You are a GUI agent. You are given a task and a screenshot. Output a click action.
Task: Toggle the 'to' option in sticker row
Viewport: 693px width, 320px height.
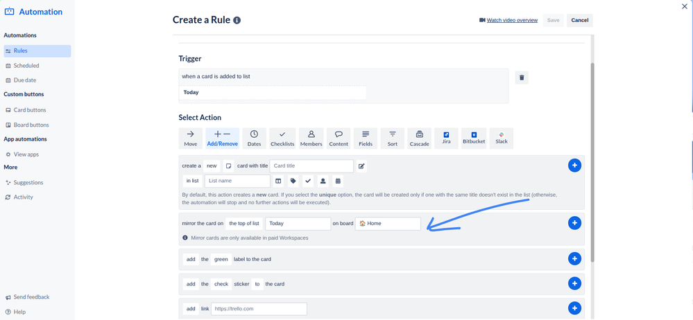tap(257, 284)
